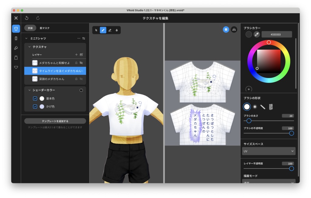Edit the brush opacity value 100
Viewport: 311px width, 198px height.
tap(288, 128)
